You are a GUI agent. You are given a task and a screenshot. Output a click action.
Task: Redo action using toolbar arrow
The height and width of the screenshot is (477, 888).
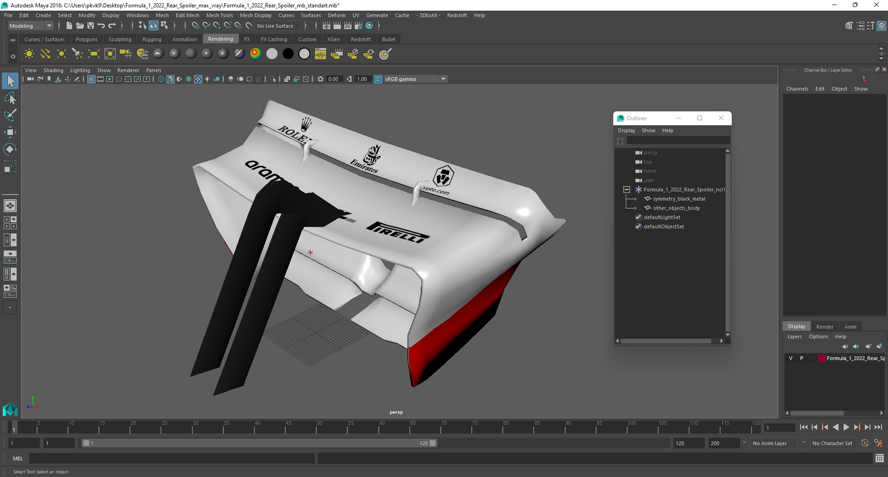112,26
